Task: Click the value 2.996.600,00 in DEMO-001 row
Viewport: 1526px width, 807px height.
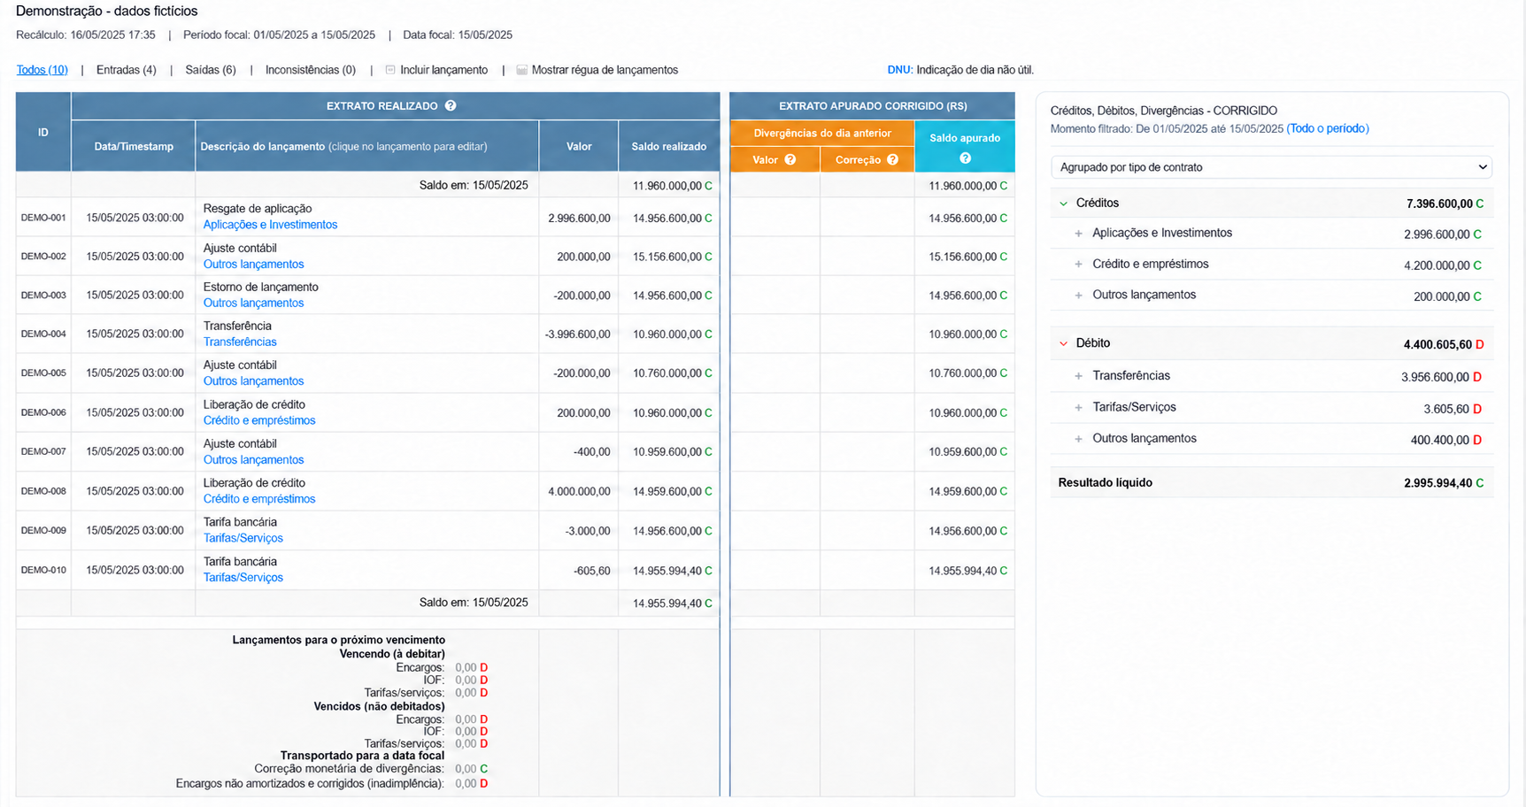Action: [x=579, y=219]
